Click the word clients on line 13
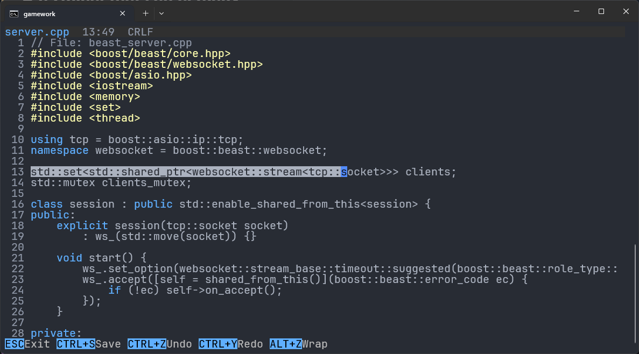The width and height of the screenshot is (639, 354). click(428, 172)
